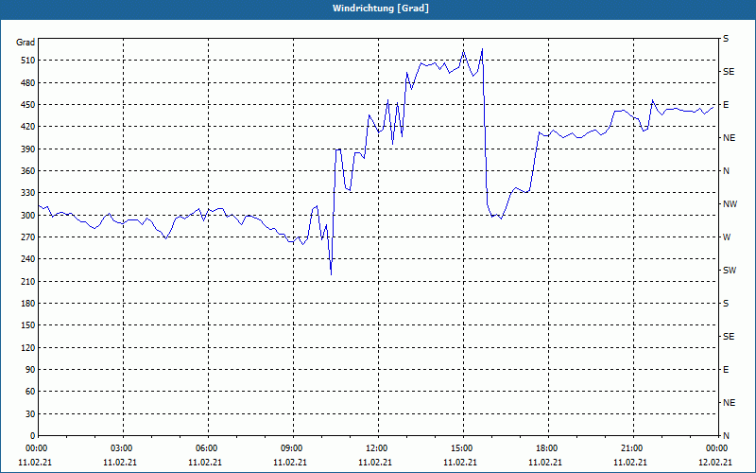Select the 360 y-axis value
Image resolution: width=756 pixels, height=473 pixels.
28,171
